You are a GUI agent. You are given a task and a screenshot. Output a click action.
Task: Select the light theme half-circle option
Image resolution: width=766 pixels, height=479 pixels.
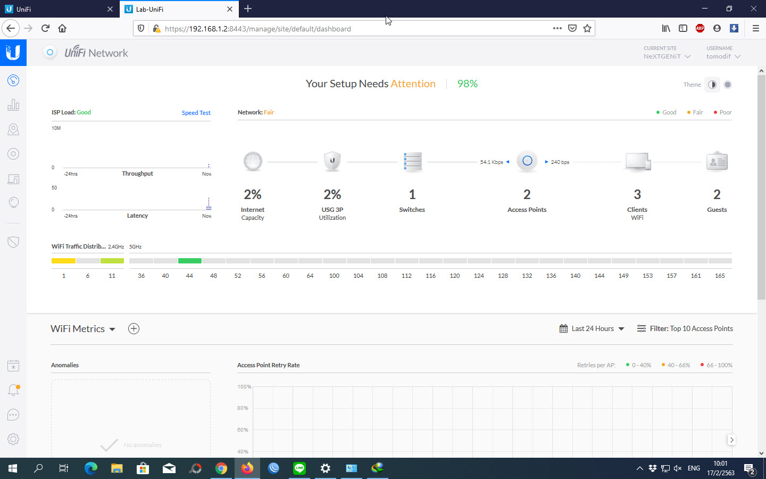click(x=712, y=85)
